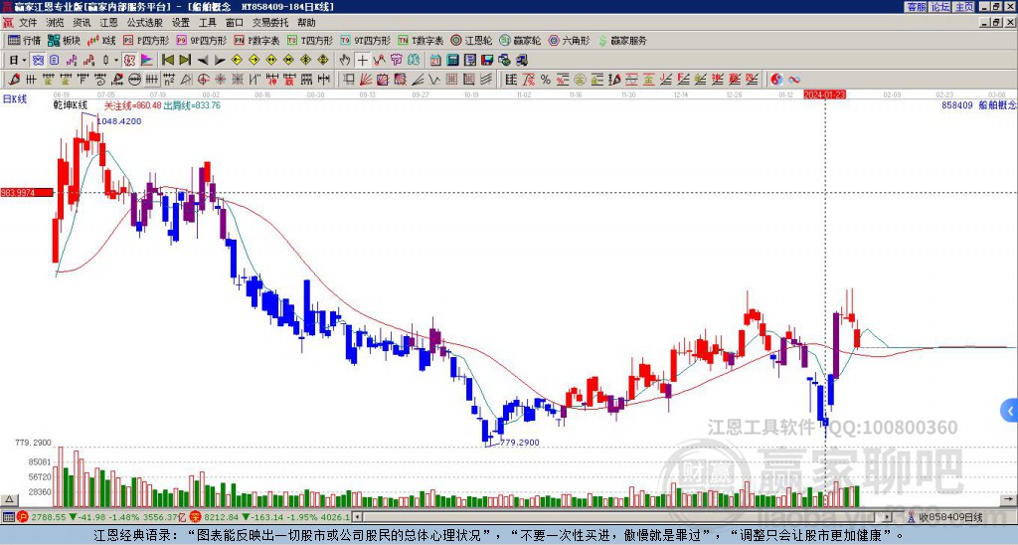Click the 出局线=833.76 label
Viewport: 1018px width, 545px height.
[192, 105]
